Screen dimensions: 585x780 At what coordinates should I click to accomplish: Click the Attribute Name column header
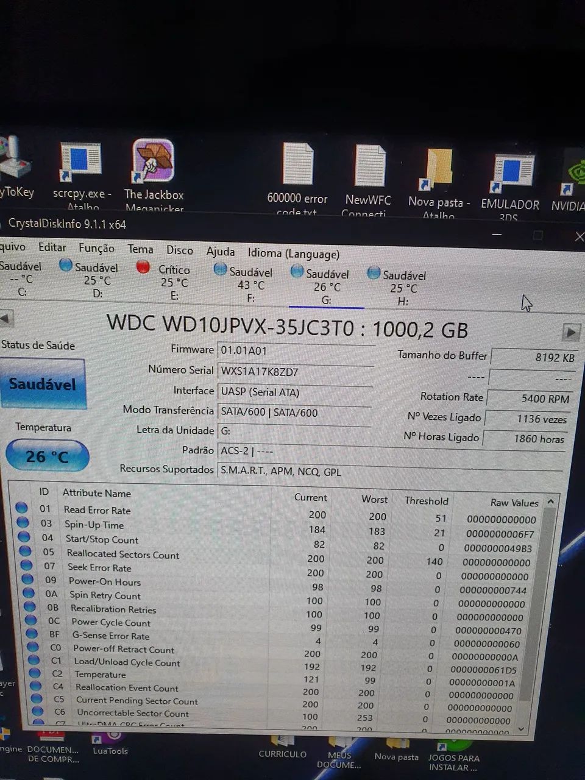click(97, 493)
